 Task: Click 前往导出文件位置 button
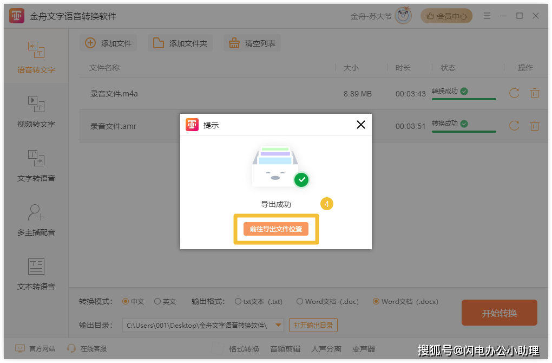point(276,229)
